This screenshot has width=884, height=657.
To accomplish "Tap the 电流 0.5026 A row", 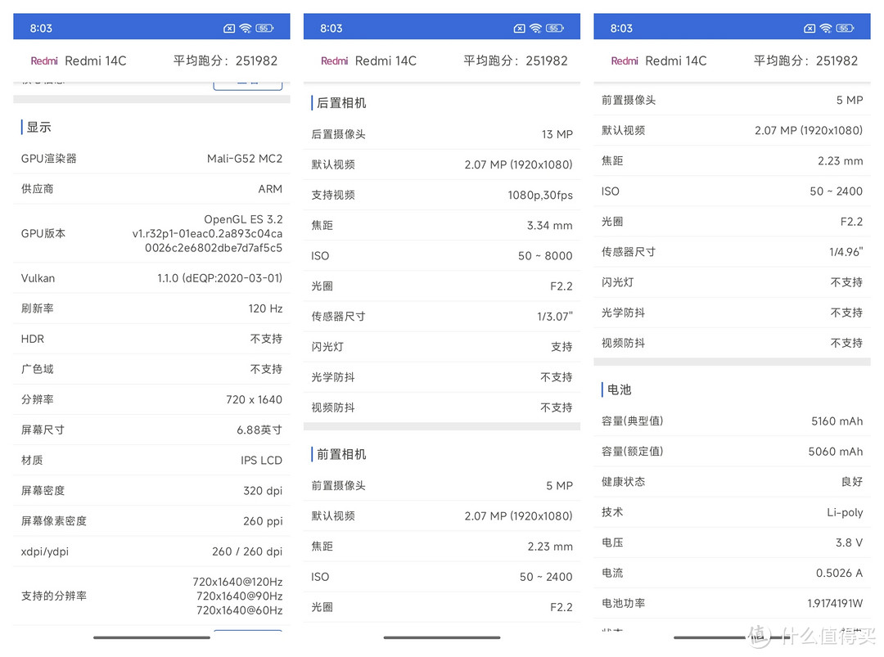I will pos(732,574).
